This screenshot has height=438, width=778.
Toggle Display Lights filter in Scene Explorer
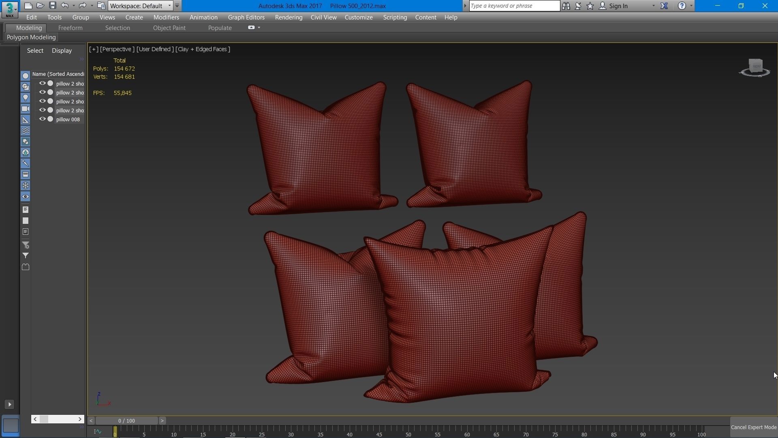pos(26,98)
